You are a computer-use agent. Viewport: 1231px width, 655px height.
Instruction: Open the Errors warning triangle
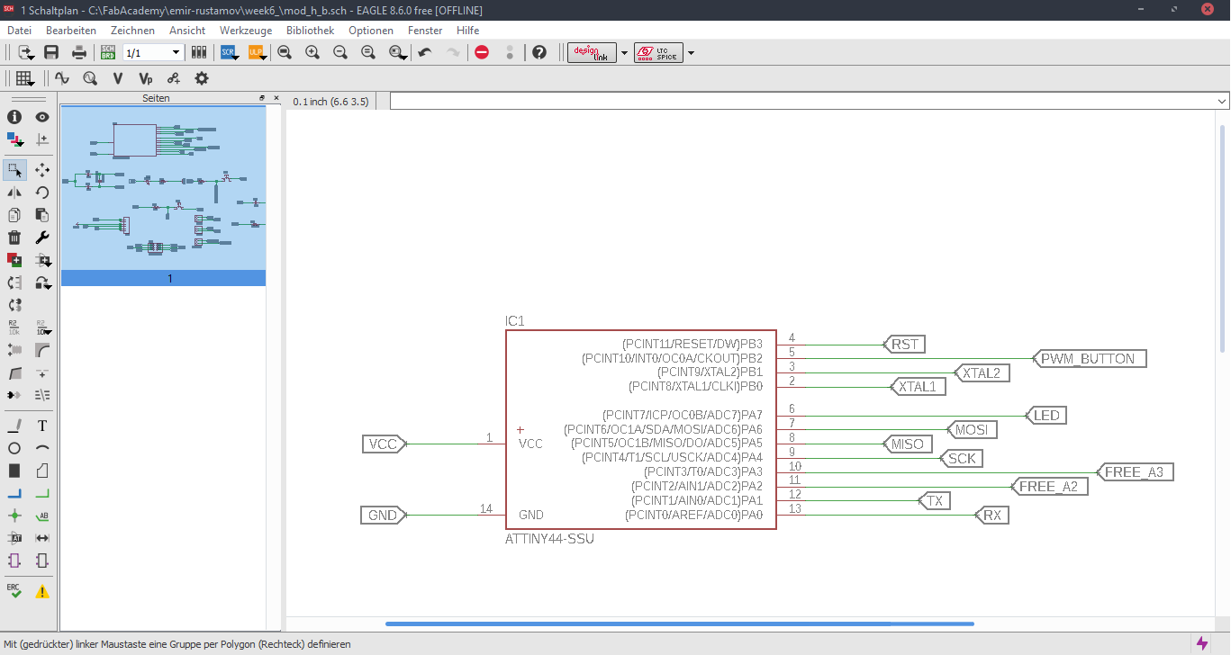(x=42, y=591)
